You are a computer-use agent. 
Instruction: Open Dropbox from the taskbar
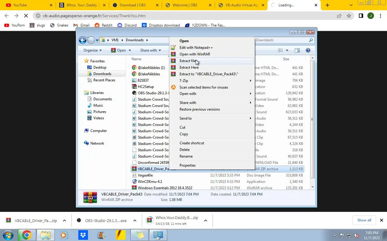[x=83, y=235]
